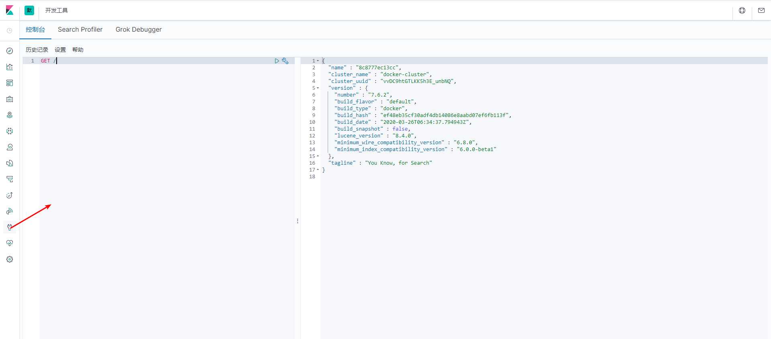The height and width of the screenshot is (339, 771).
Task: Click the build_hash value string
Action: 445,115
